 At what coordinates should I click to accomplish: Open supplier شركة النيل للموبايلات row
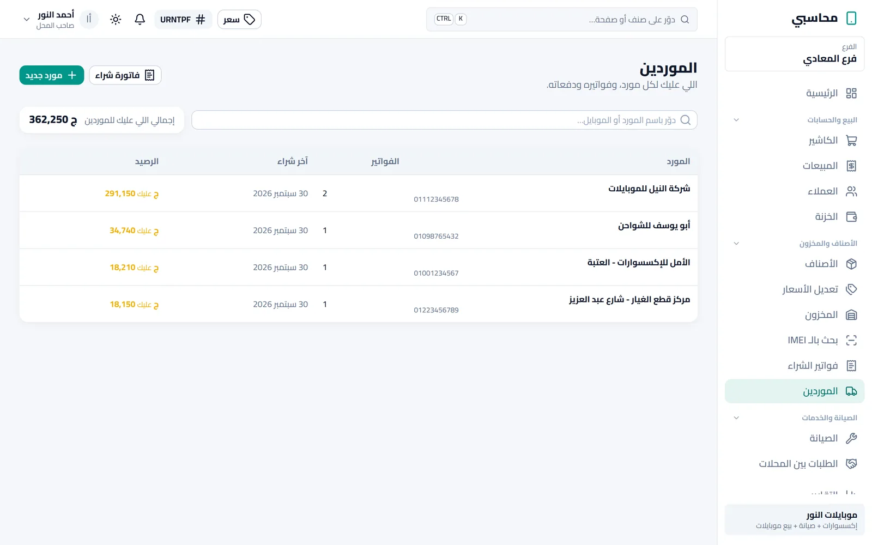[359, 193]
